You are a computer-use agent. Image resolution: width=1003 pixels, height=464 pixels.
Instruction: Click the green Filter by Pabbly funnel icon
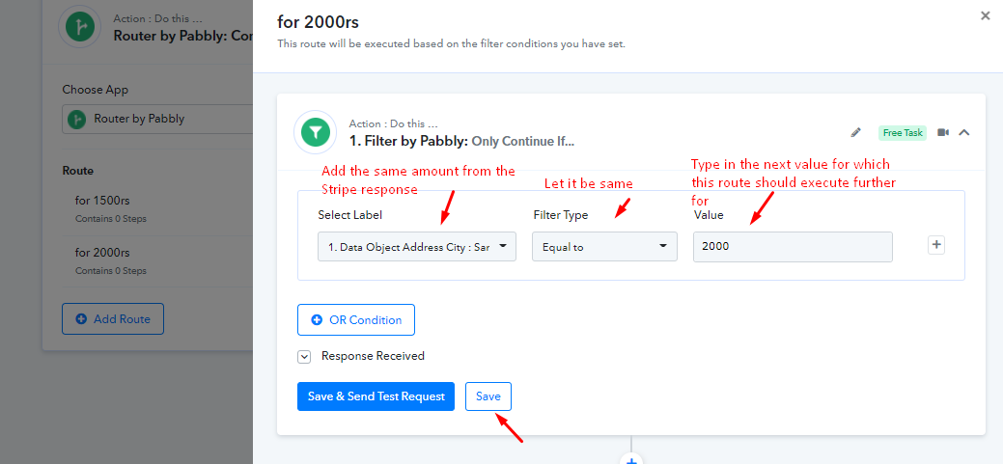click(315, 132)
